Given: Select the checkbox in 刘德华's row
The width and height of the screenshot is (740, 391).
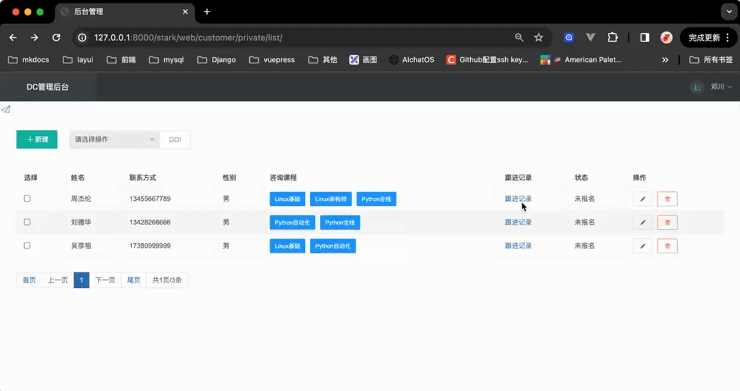Looking at the screenshot, I should pyautogui.click(x=27, y=222).
